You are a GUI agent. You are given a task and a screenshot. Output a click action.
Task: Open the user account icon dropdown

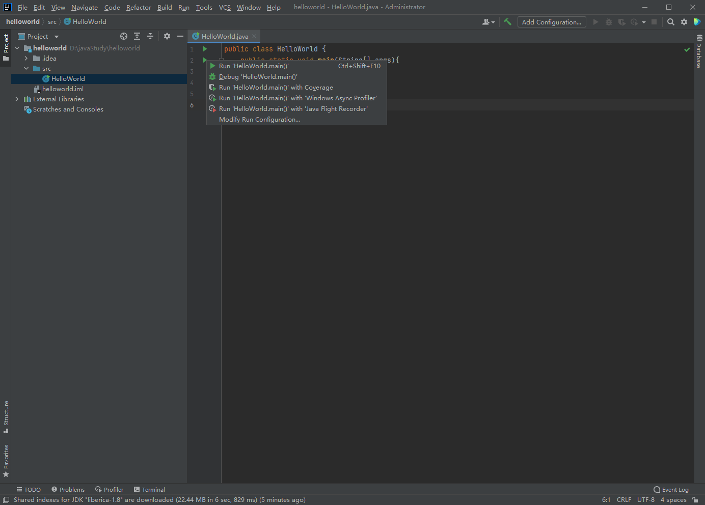click(x=488, y=22)
